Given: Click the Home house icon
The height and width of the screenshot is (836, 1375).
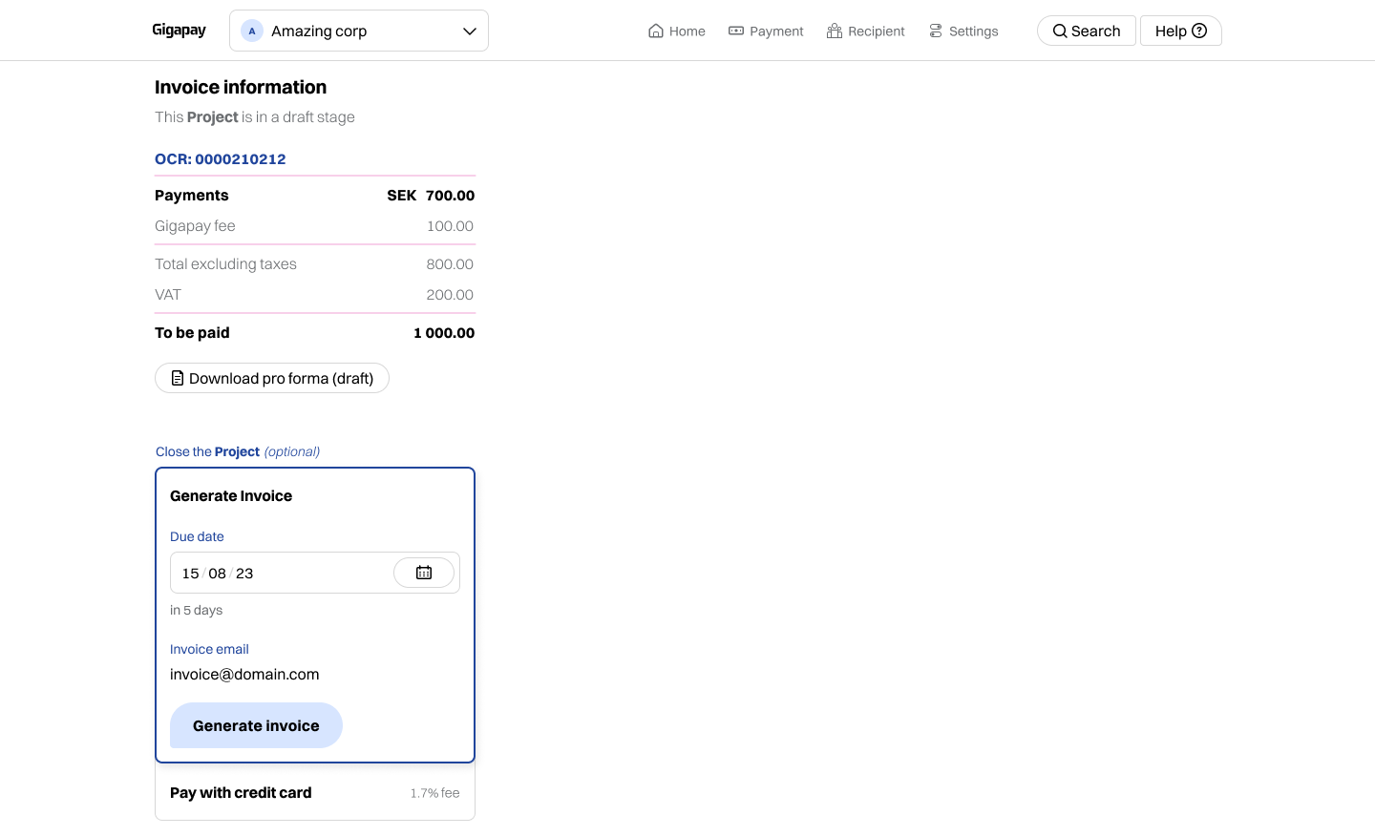Looking at the screenshot, I should point(656,31).
